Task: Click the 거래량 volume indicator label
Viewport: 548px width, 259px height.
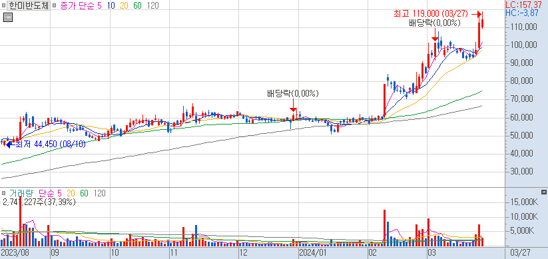Action: click(x=22, y=193)
